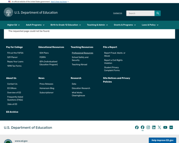The height and width of the screenshot is (143, 179).
Task: Expand Birth to Grade 12 Education menu
Action: 66,25
